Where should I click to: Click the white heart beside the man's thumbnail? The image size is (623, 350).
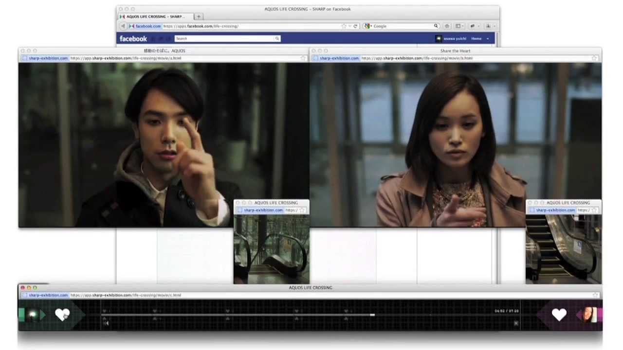click(x=62, y=315)
